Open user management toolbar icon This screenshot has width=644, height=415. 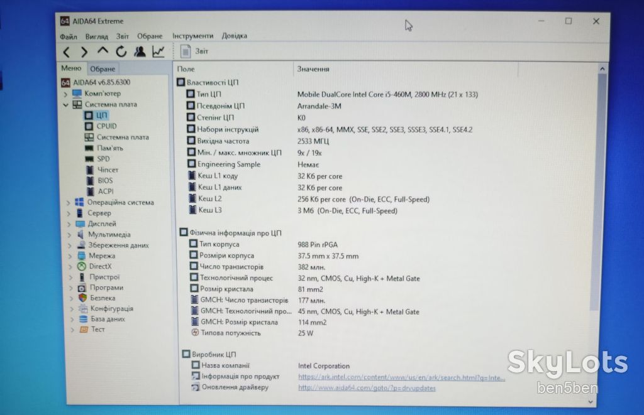coord(140,51)
